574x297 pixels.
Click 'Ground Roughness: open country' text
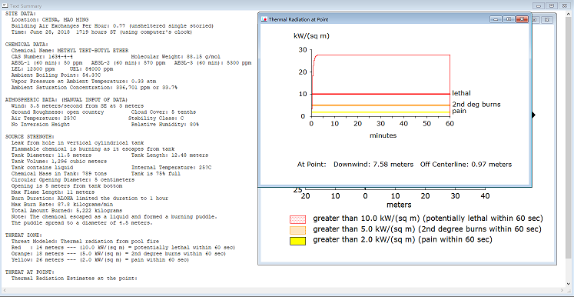point(58,112)
